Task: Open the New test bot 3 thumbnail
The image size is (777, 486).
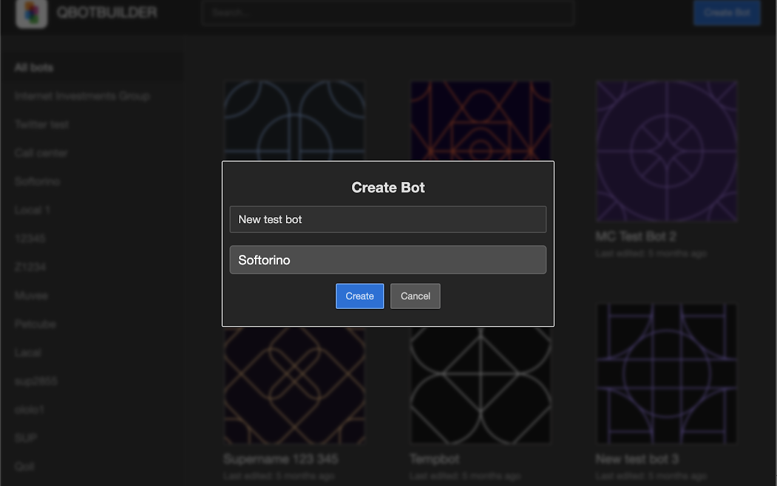Action: 666,373
